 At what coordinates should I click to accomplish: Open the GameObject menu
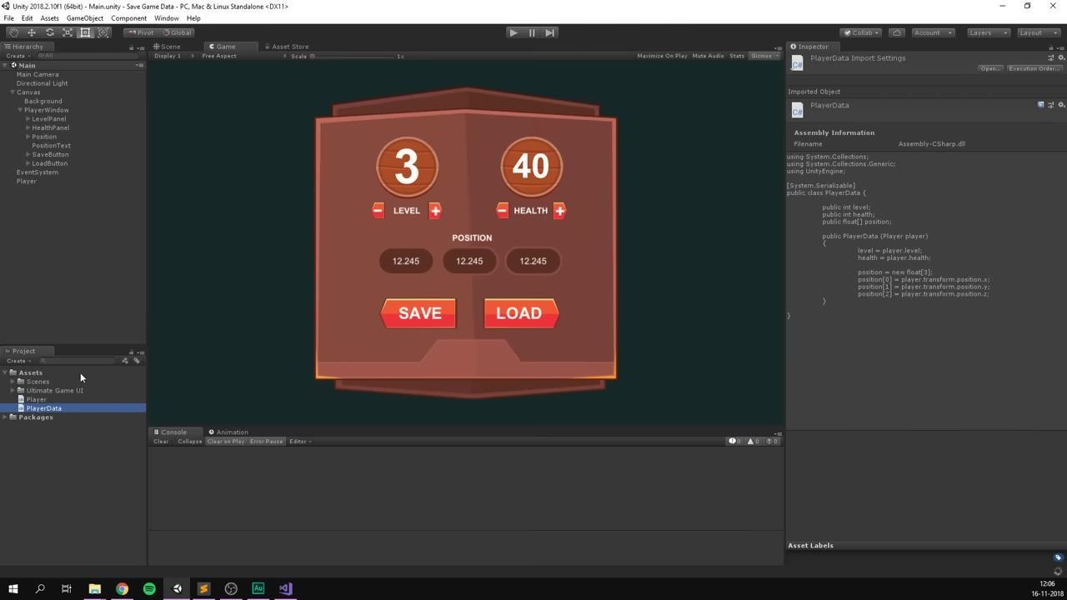pyautogui.click(x=85, y=18)
